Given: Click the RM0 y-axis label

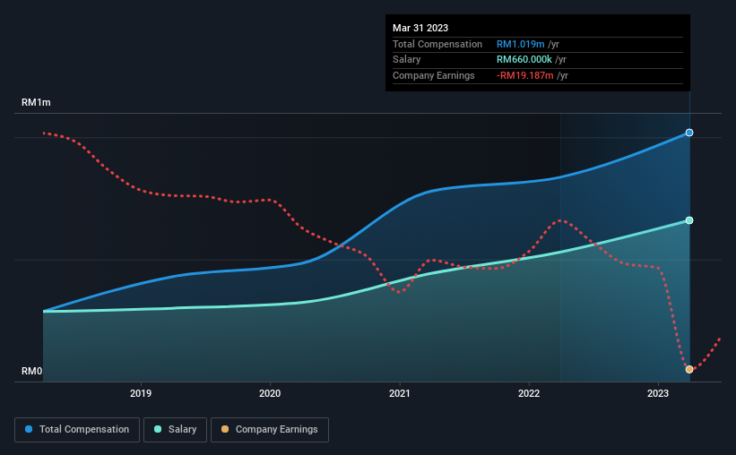Looking at the screenshot, I should (32, 371).
